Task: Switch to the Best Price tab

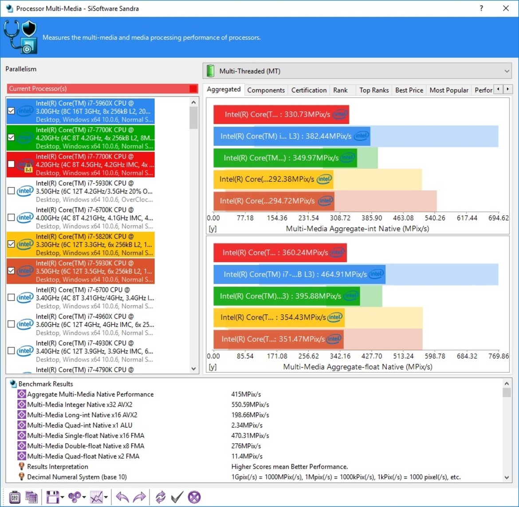Action: 409,90
